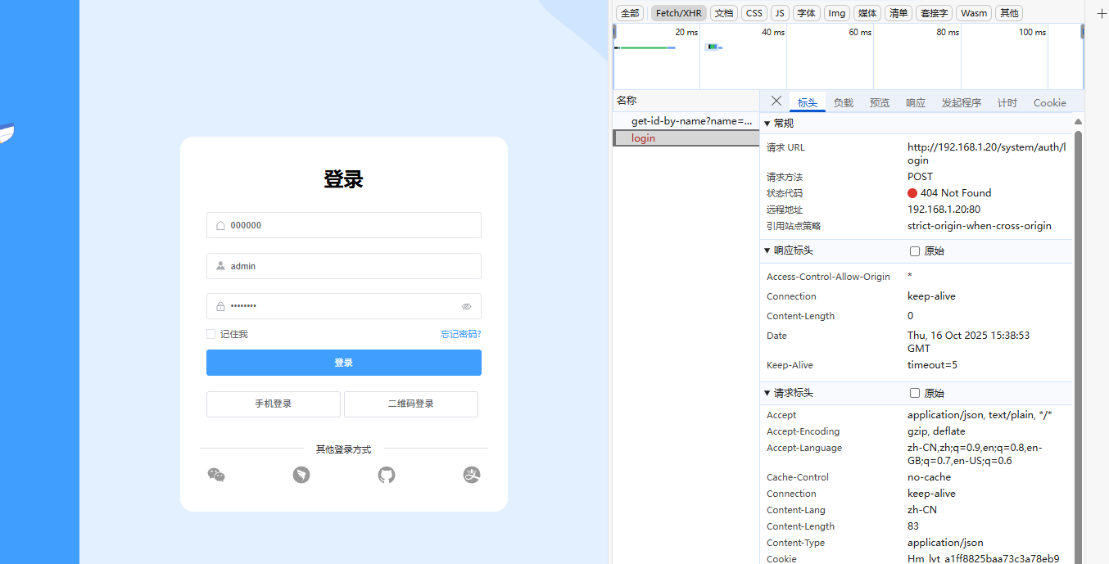Image resolution: width=1109 pixels, height=564 pixels.
Task: Enable 原始 checkbox for 响应标头
Action: click(915, 251)
